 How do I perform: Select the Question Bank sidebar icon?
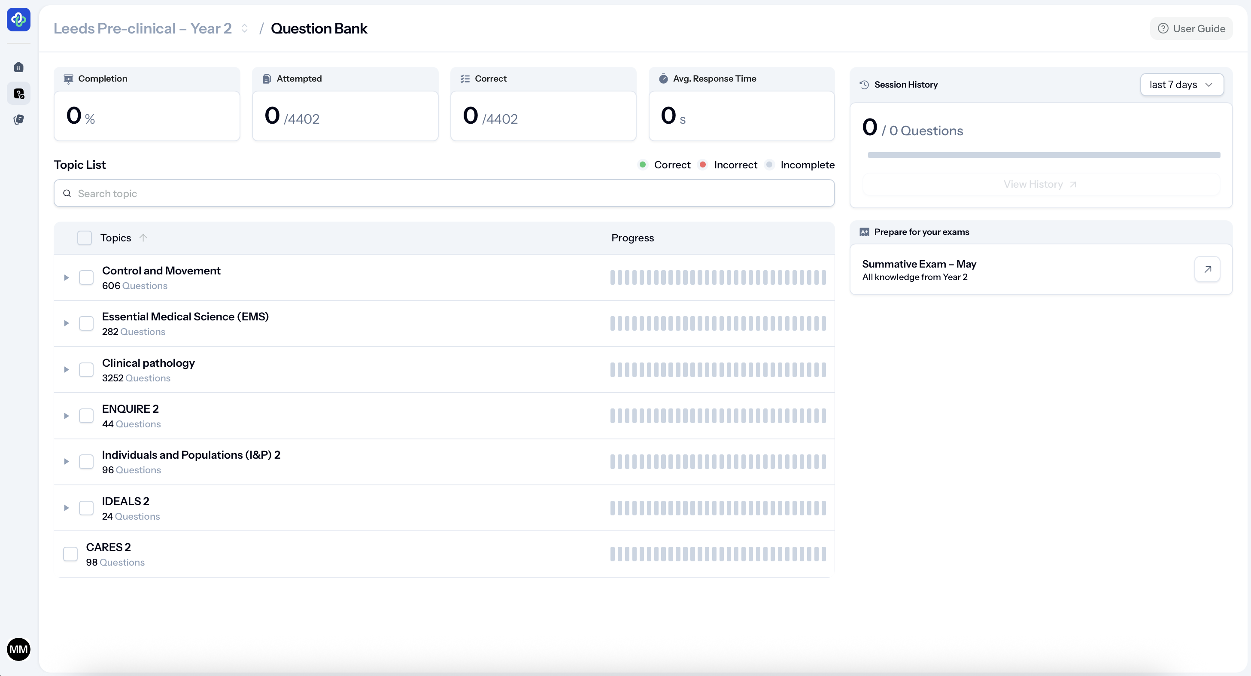coord(18,93)
